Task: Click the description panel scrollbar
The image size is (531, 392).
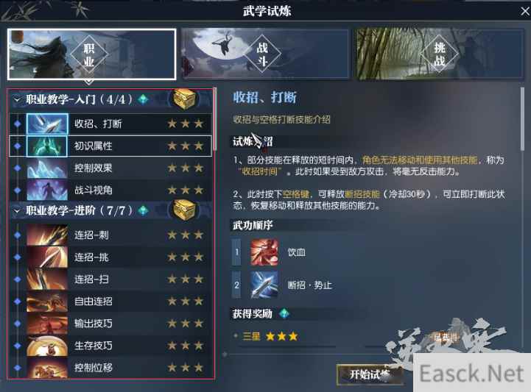Action: point(523,118)
